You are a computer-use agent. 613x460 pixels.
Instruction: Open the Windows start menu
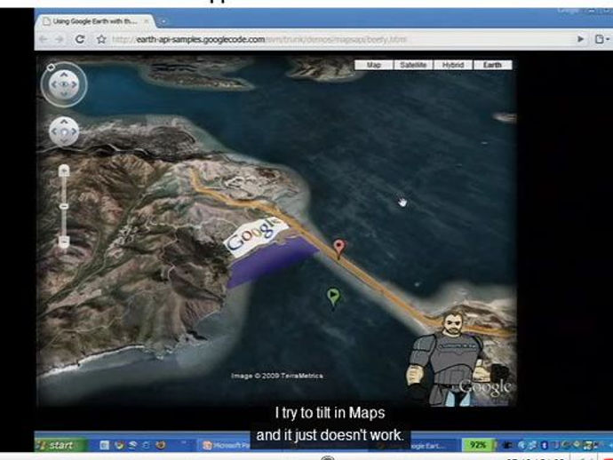pos(60,445)
